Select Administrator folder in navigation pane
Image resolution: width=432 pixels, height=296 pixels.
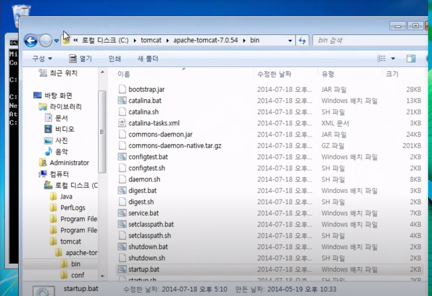coord(64,163)
